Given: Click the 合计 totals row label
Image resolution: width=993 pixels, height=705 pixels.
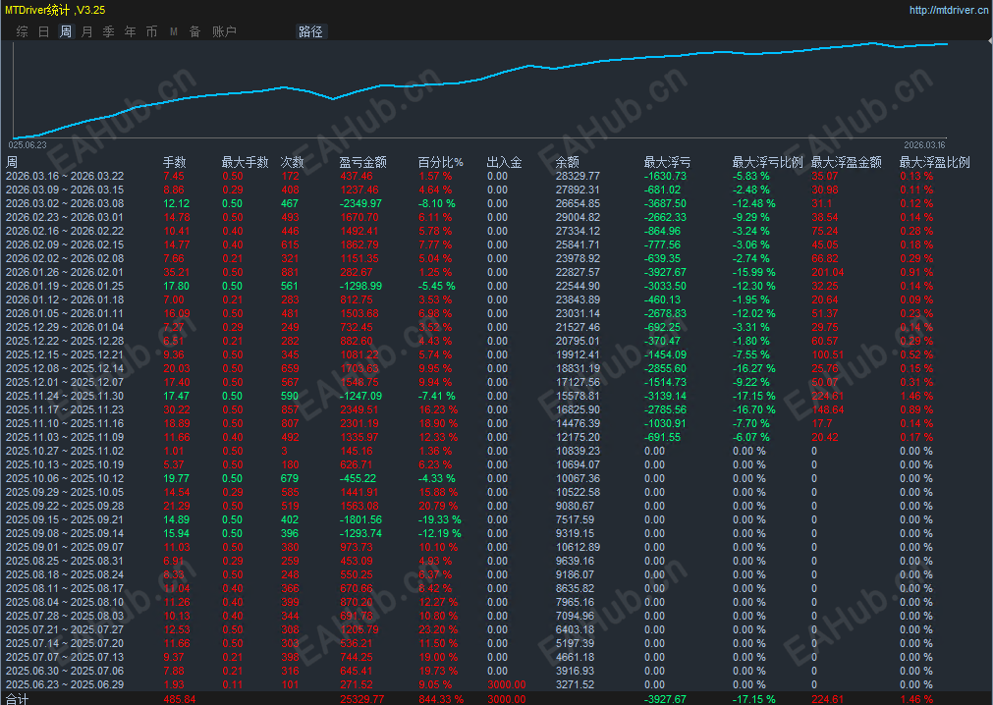Looking at the screenshot, I should (18, 698).
